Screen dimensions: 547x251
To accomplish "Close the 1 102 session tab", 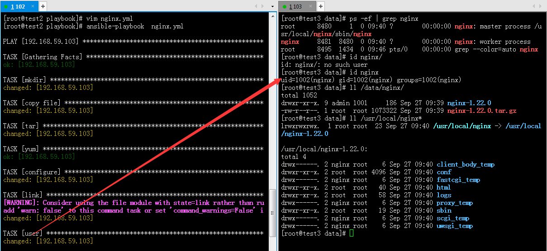I will [x=33, y=6].
